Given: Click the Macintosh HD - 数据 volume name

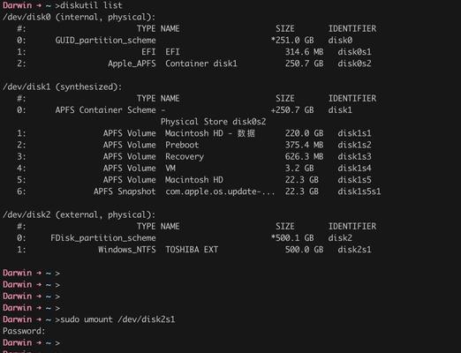Looking at the screenshot, I should (x=210, y=133).
